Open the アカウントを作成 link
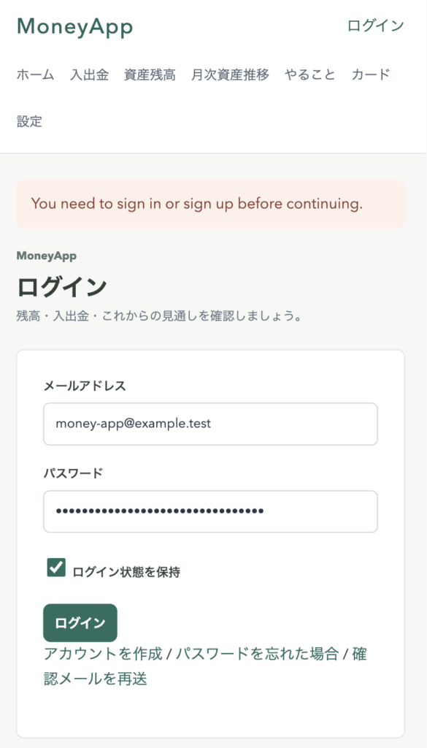Screen dimensions: 427x748 (x=103, y=654)
